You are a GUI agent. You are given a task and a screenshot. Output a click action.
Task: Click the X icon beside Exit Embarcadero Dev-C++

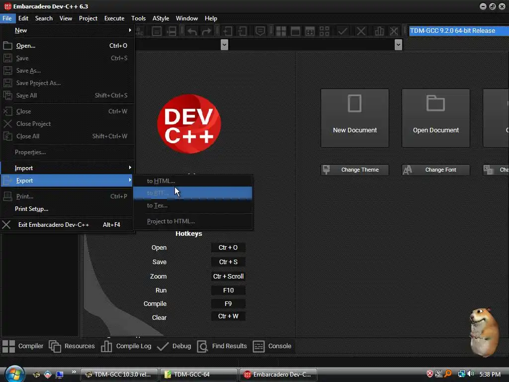tap(6, 224)
